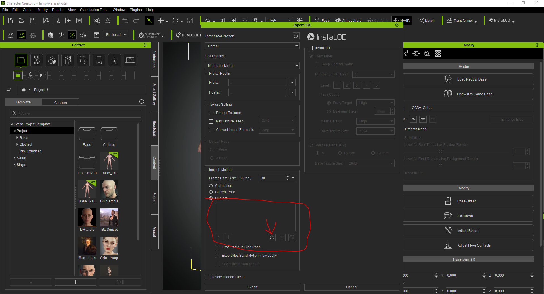Image resolution: width=544 pixels, height=294 pixels.
Task: Click the Load Neutral Base button
Action: tap(469, 79)
